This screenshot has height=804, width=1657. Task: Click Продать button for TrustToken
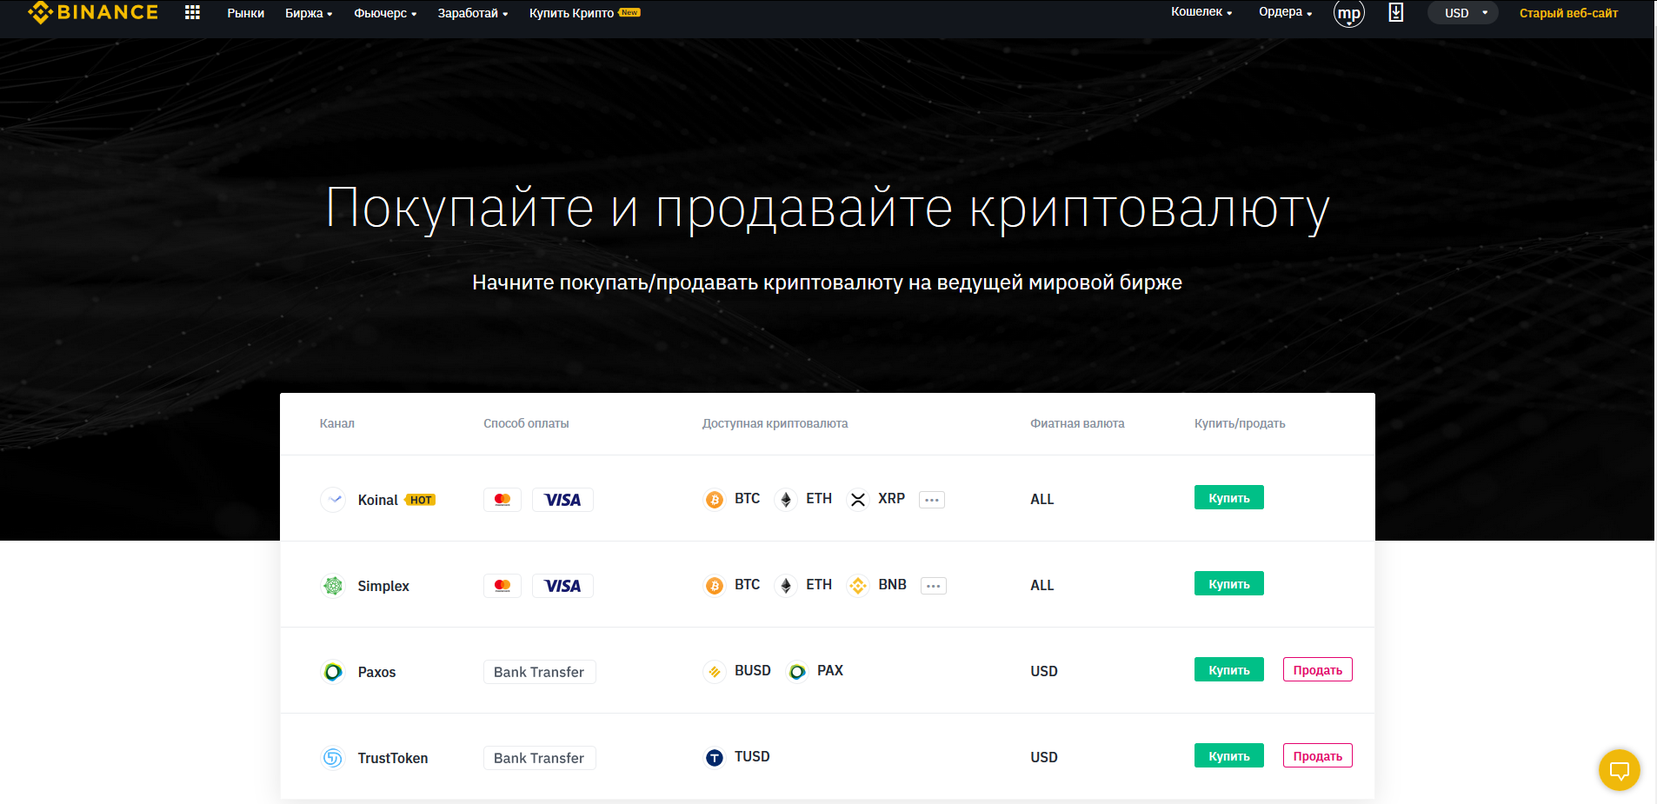coord(1317,755)
